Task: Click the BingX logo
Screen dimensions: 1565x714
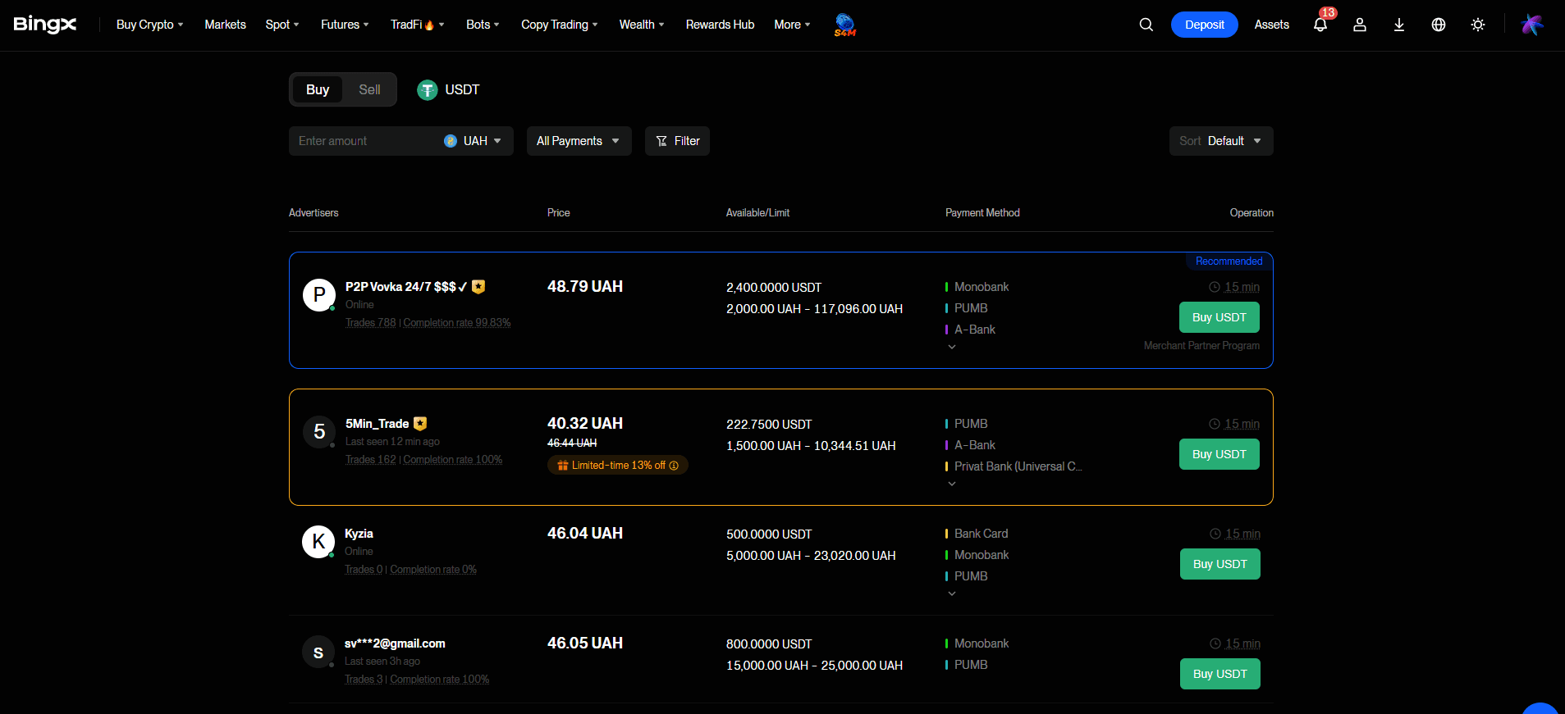Action: point(45,25)
